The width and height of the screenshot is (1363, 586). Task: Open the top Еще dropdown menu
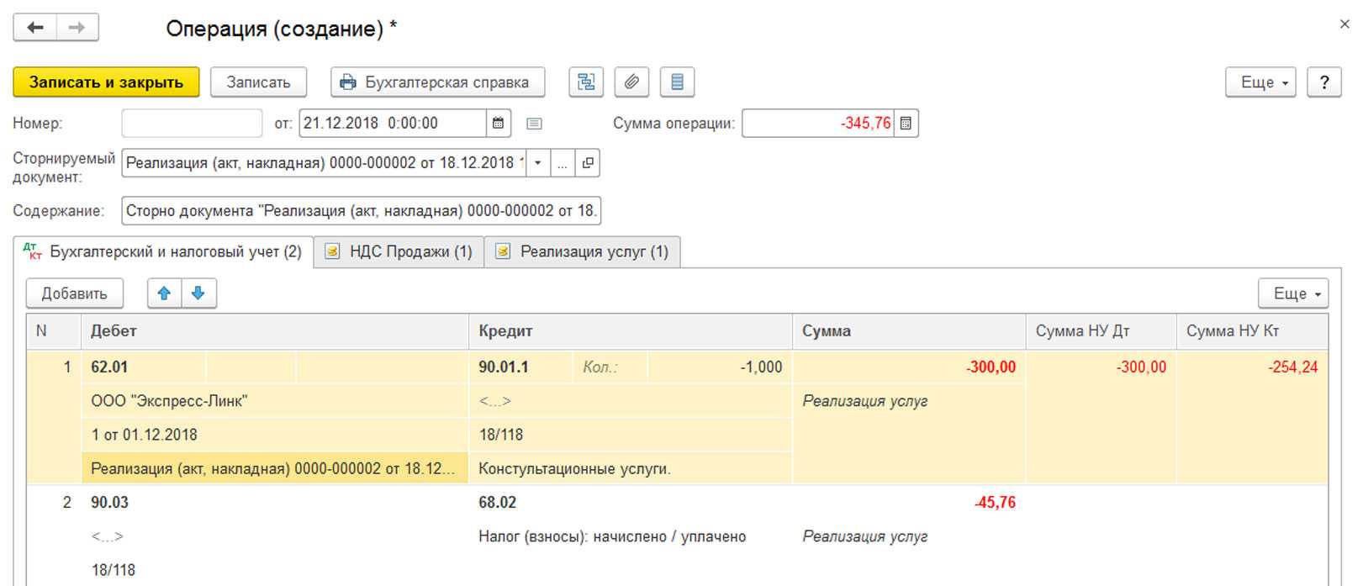point(1260,82)
